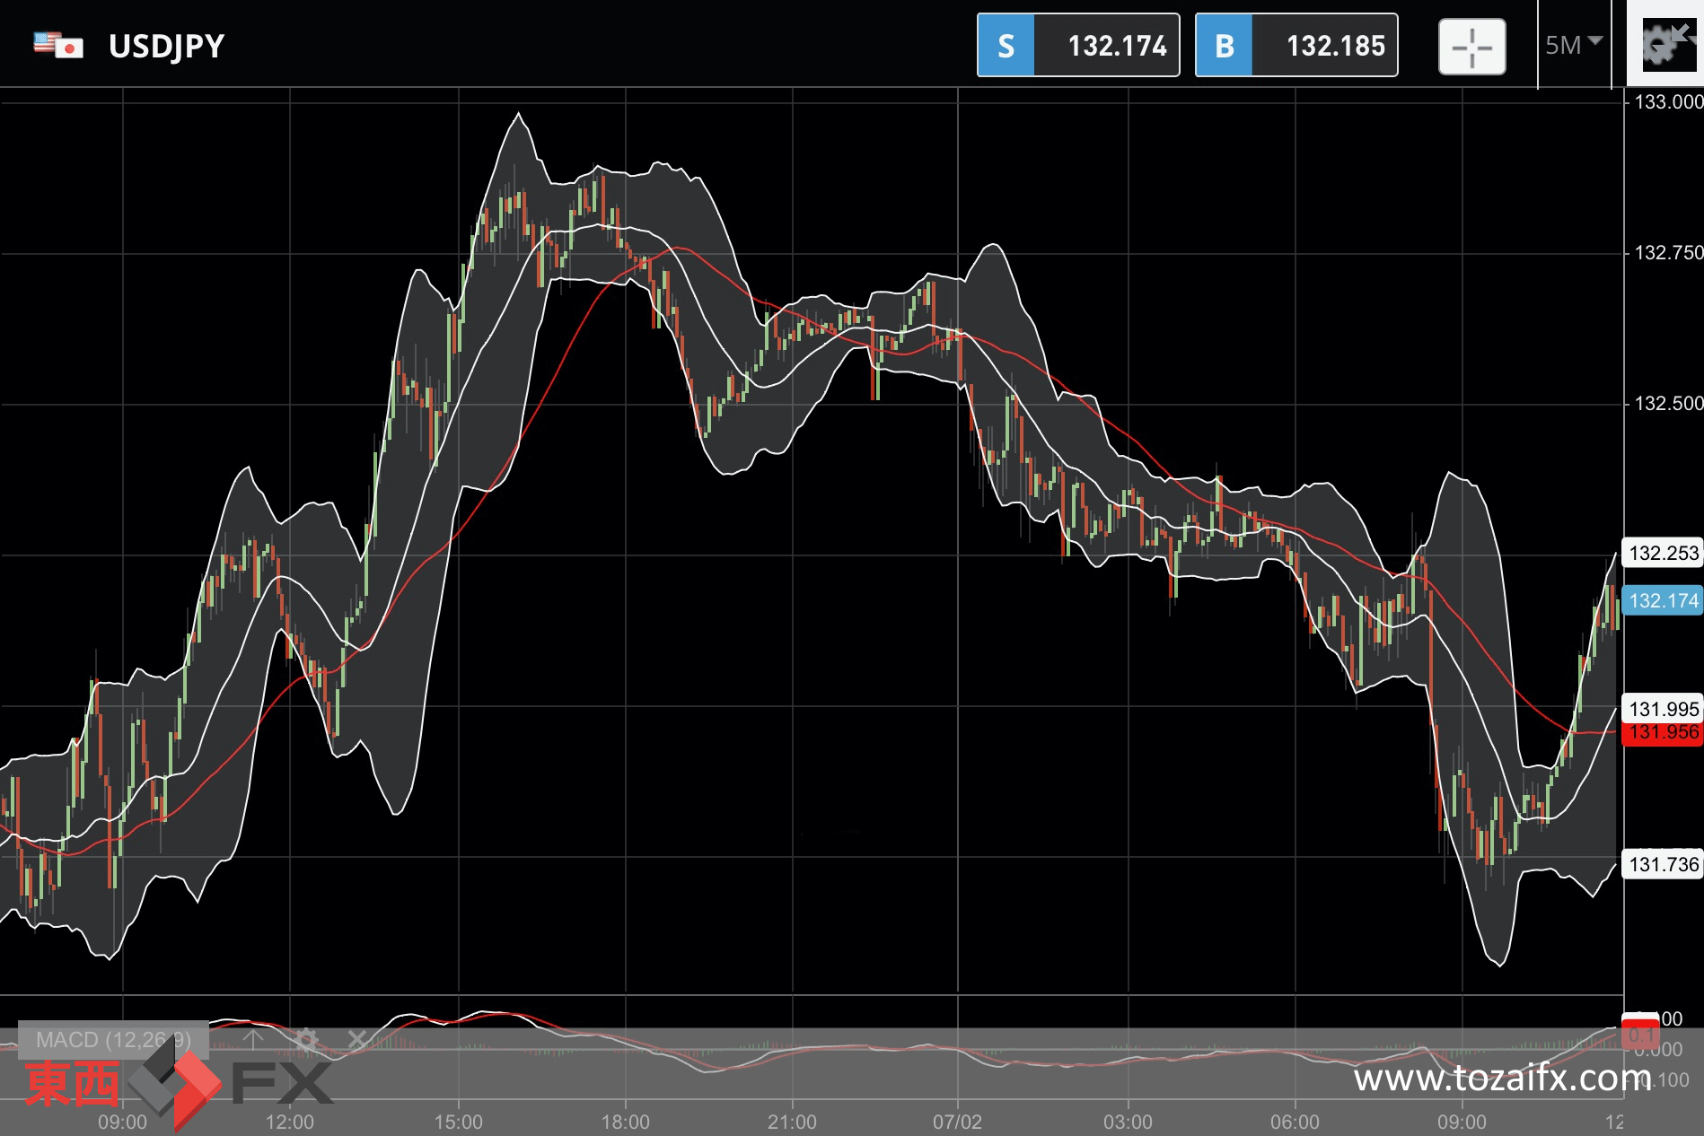Select the 132.253 upper band price label
The image size is (1704, 1136).
[1663, 553]
